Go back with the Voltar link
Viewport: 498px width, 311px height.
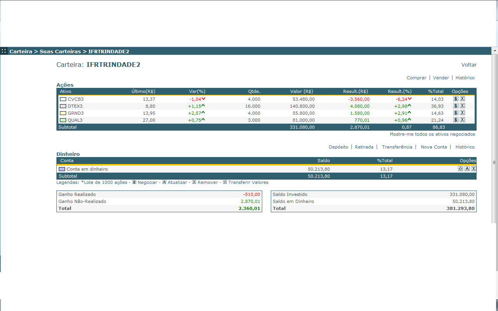[469, 65]
